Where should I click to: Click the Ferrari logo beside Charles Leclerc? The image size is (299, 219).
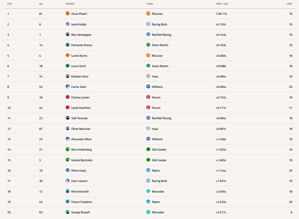click(x=148, y=97)
